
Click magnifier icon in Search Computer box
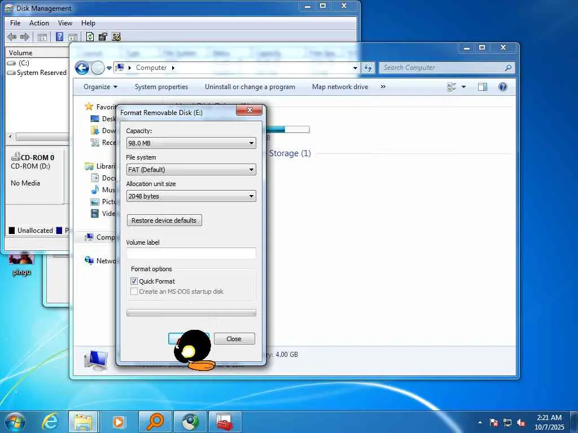[508, 68]
